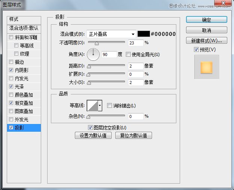The image size is (234, 190).
Task: Click the 距离 slider handle
Action: pos(89,66)
